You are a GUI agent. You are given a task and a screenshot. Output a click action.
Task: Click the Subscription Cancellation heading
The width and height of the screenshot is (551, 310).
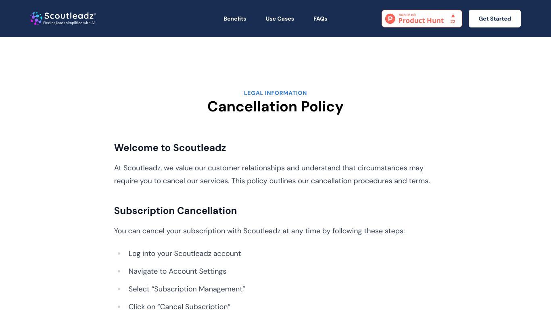pos(175,211)
